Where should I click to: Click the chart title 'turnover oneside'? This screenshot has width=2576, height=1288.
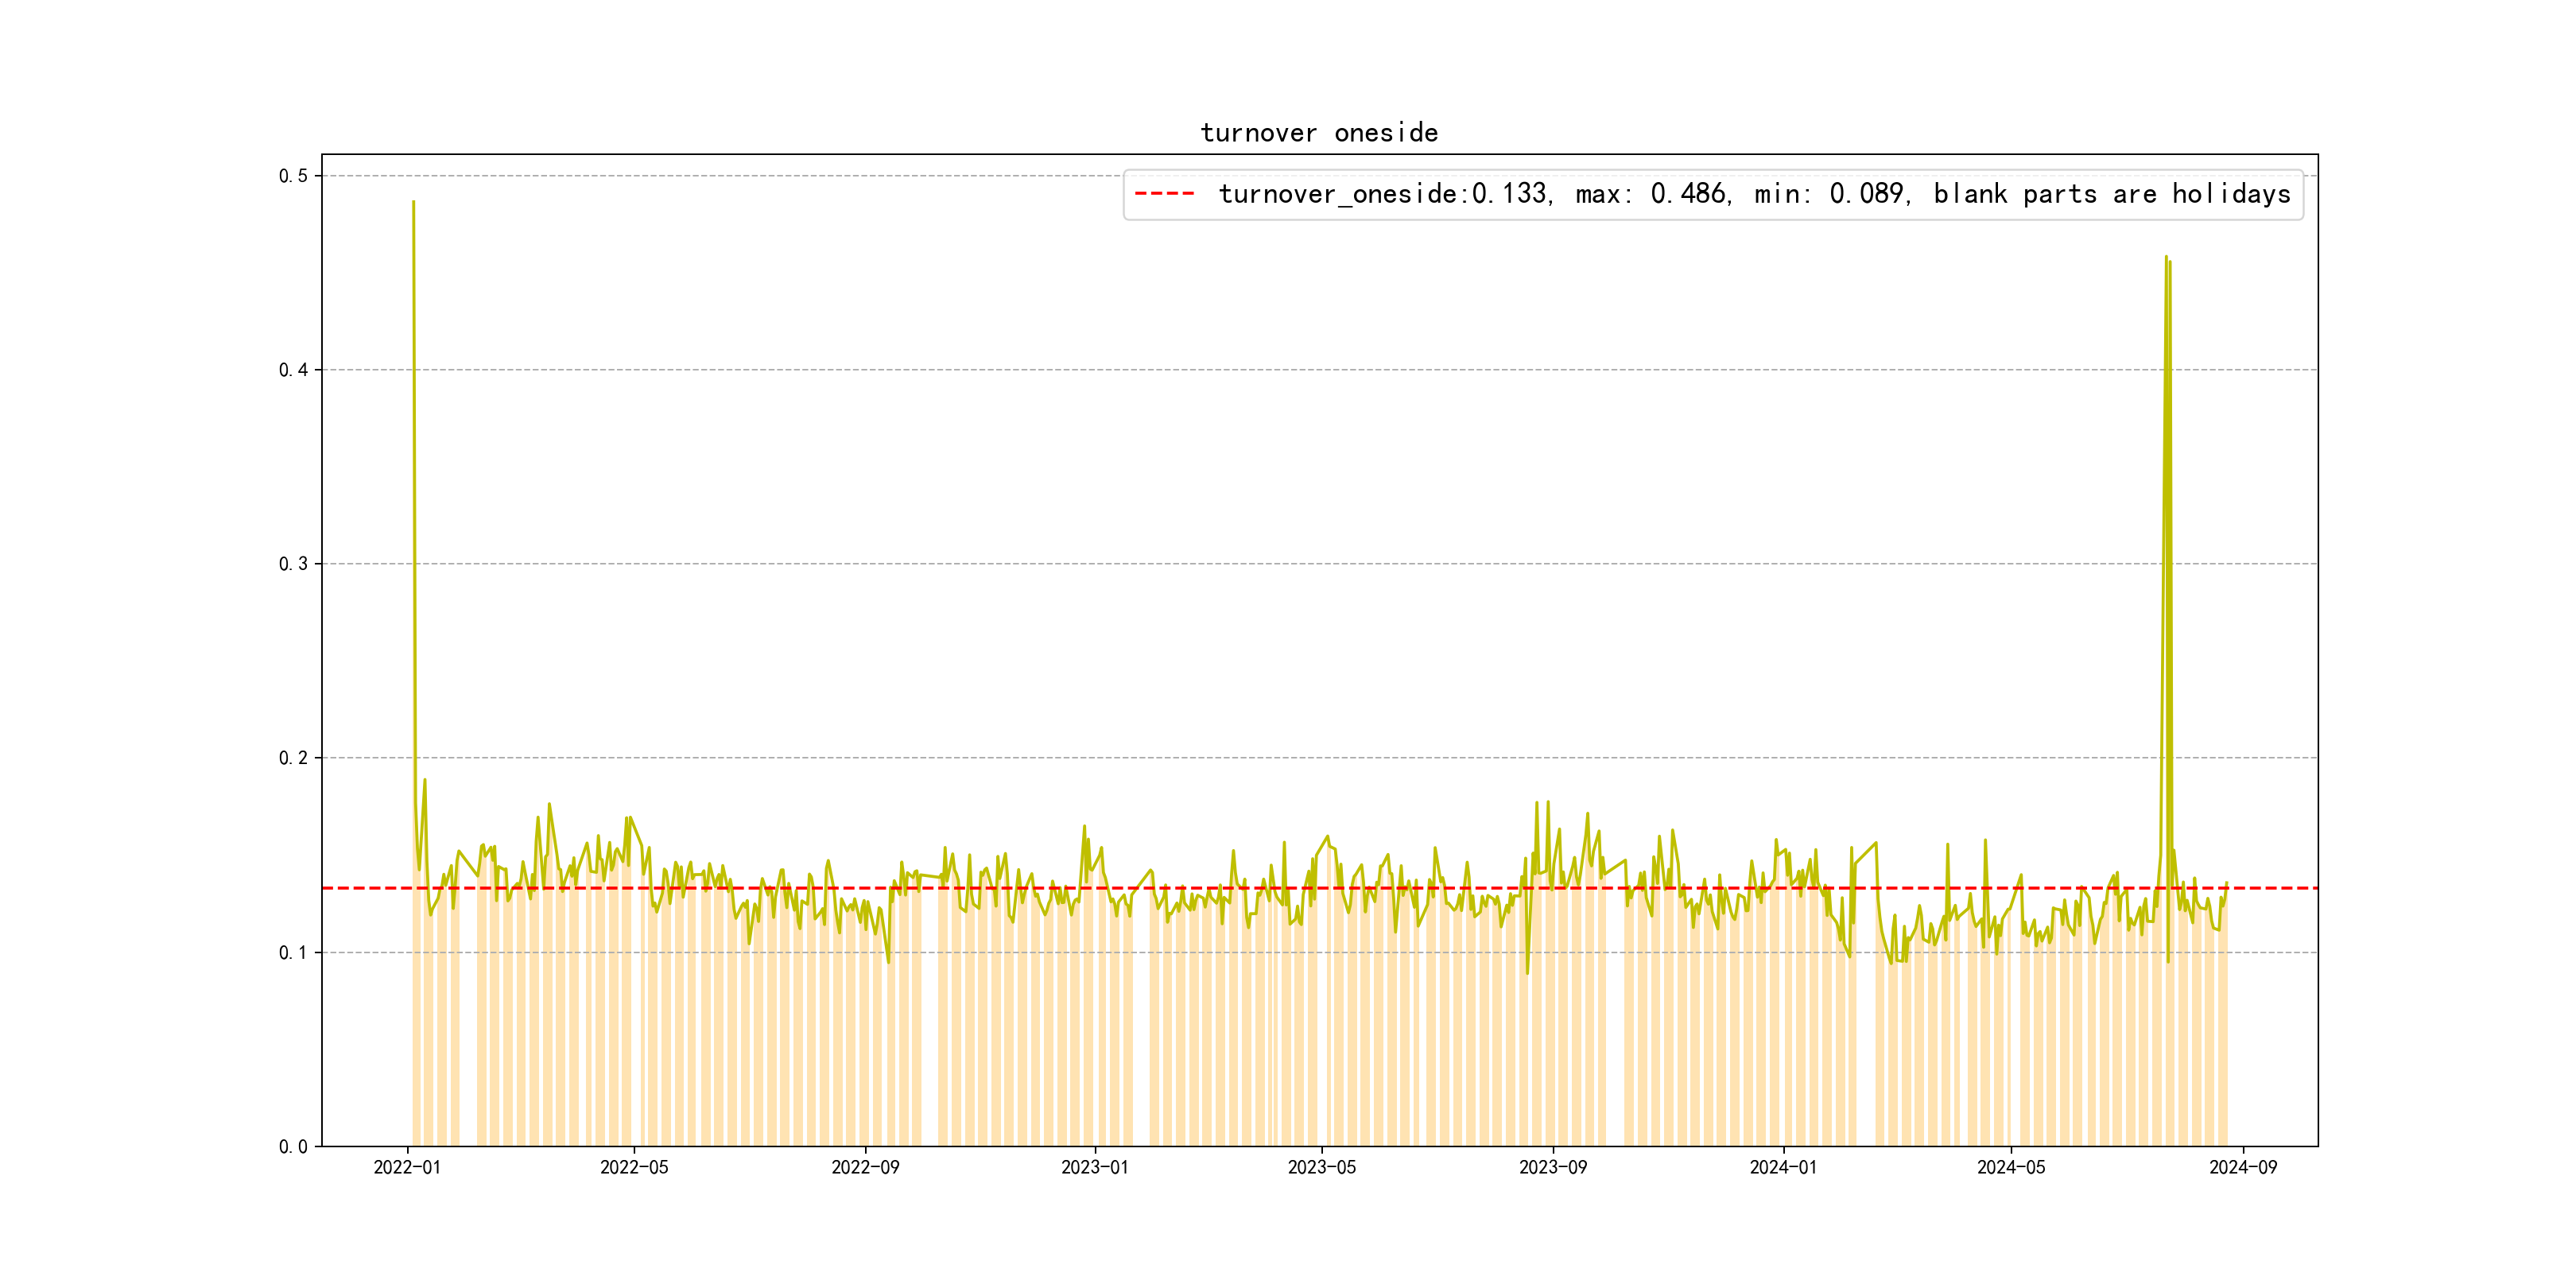[x=1318, y=133]
